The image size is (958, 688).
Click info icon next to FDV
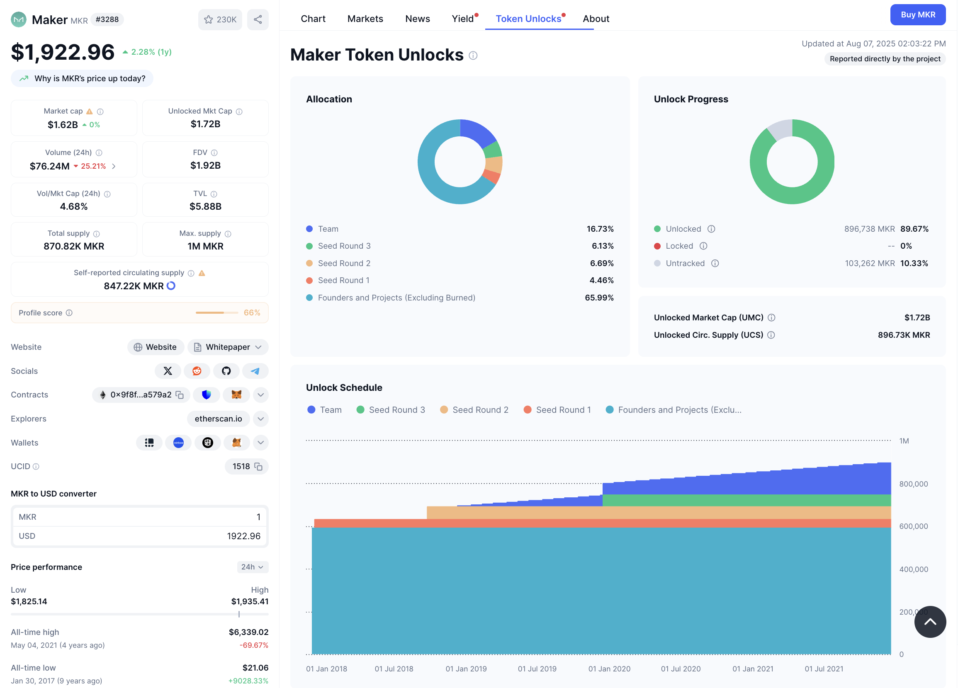(214, 153)
